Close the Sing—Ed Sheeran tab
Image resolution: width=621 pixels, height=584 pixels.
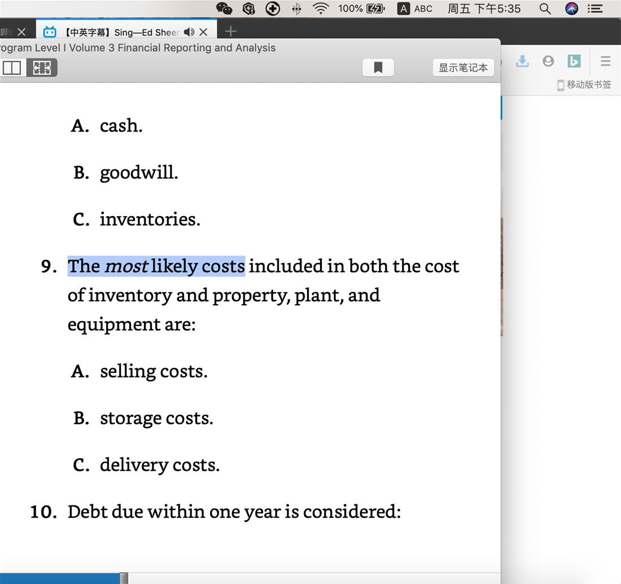[x=203, y=32]
